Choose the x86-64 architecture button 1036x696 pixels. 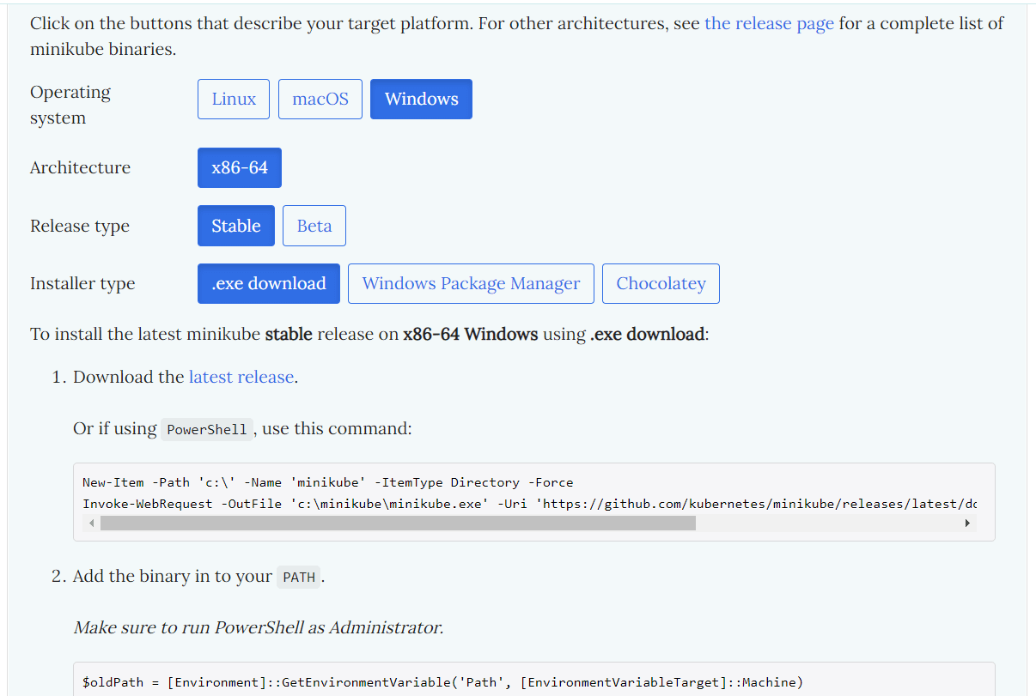[x=240, y=167]
